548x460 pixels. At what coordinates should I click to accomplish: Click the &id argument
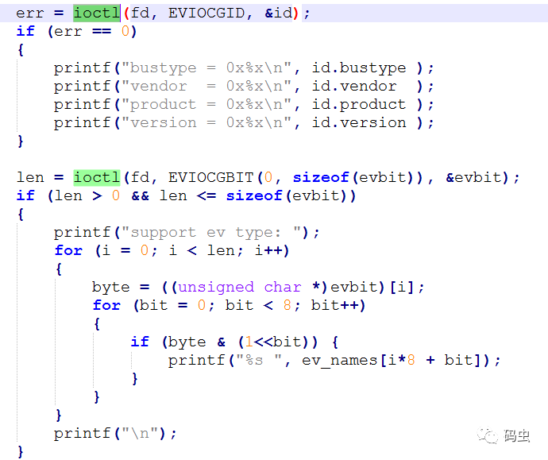pyautogui.click(x=278, y=13)
